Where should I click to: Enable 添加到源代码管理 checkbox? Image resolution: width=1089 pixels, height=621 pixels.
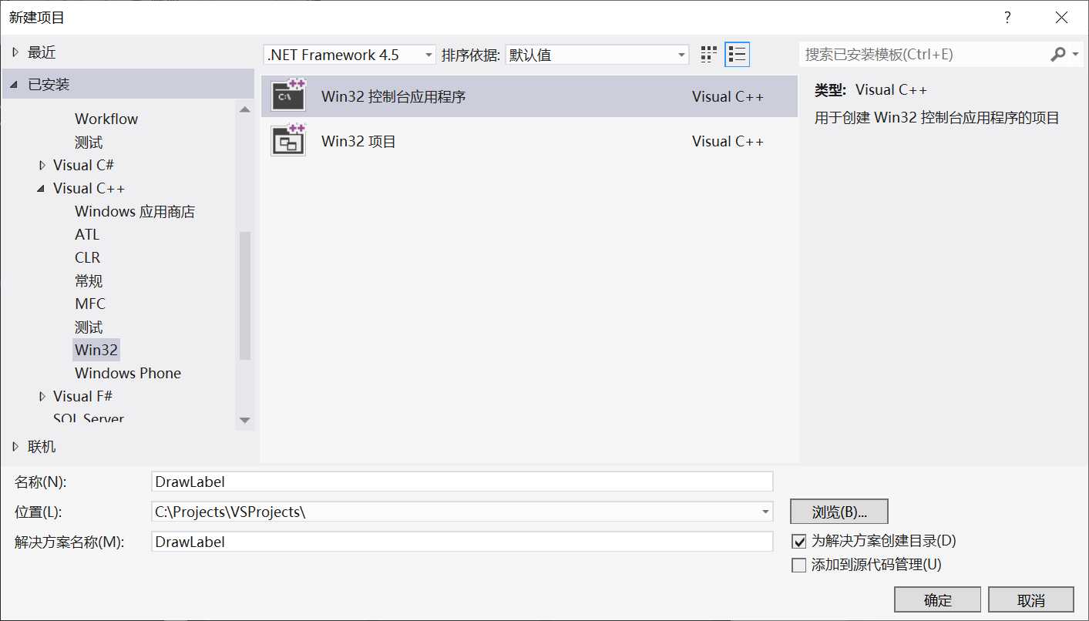[x=799, y=566]
